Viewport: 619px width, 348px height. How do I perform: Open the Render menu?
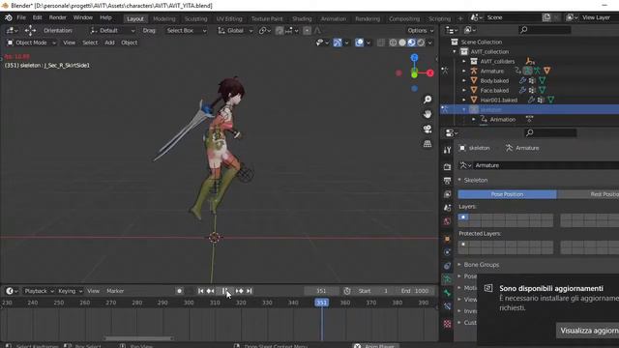tap(58, 17)
